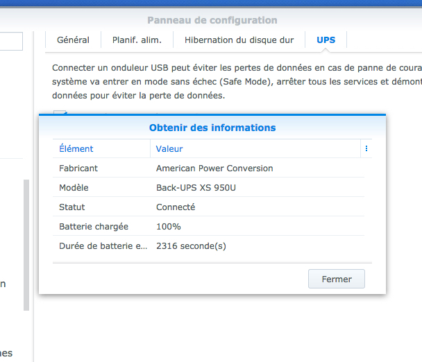The height and width of the screenshot is (362, 422).
Task: Click the Panneau de configuration window title
Action: point(212,20)
